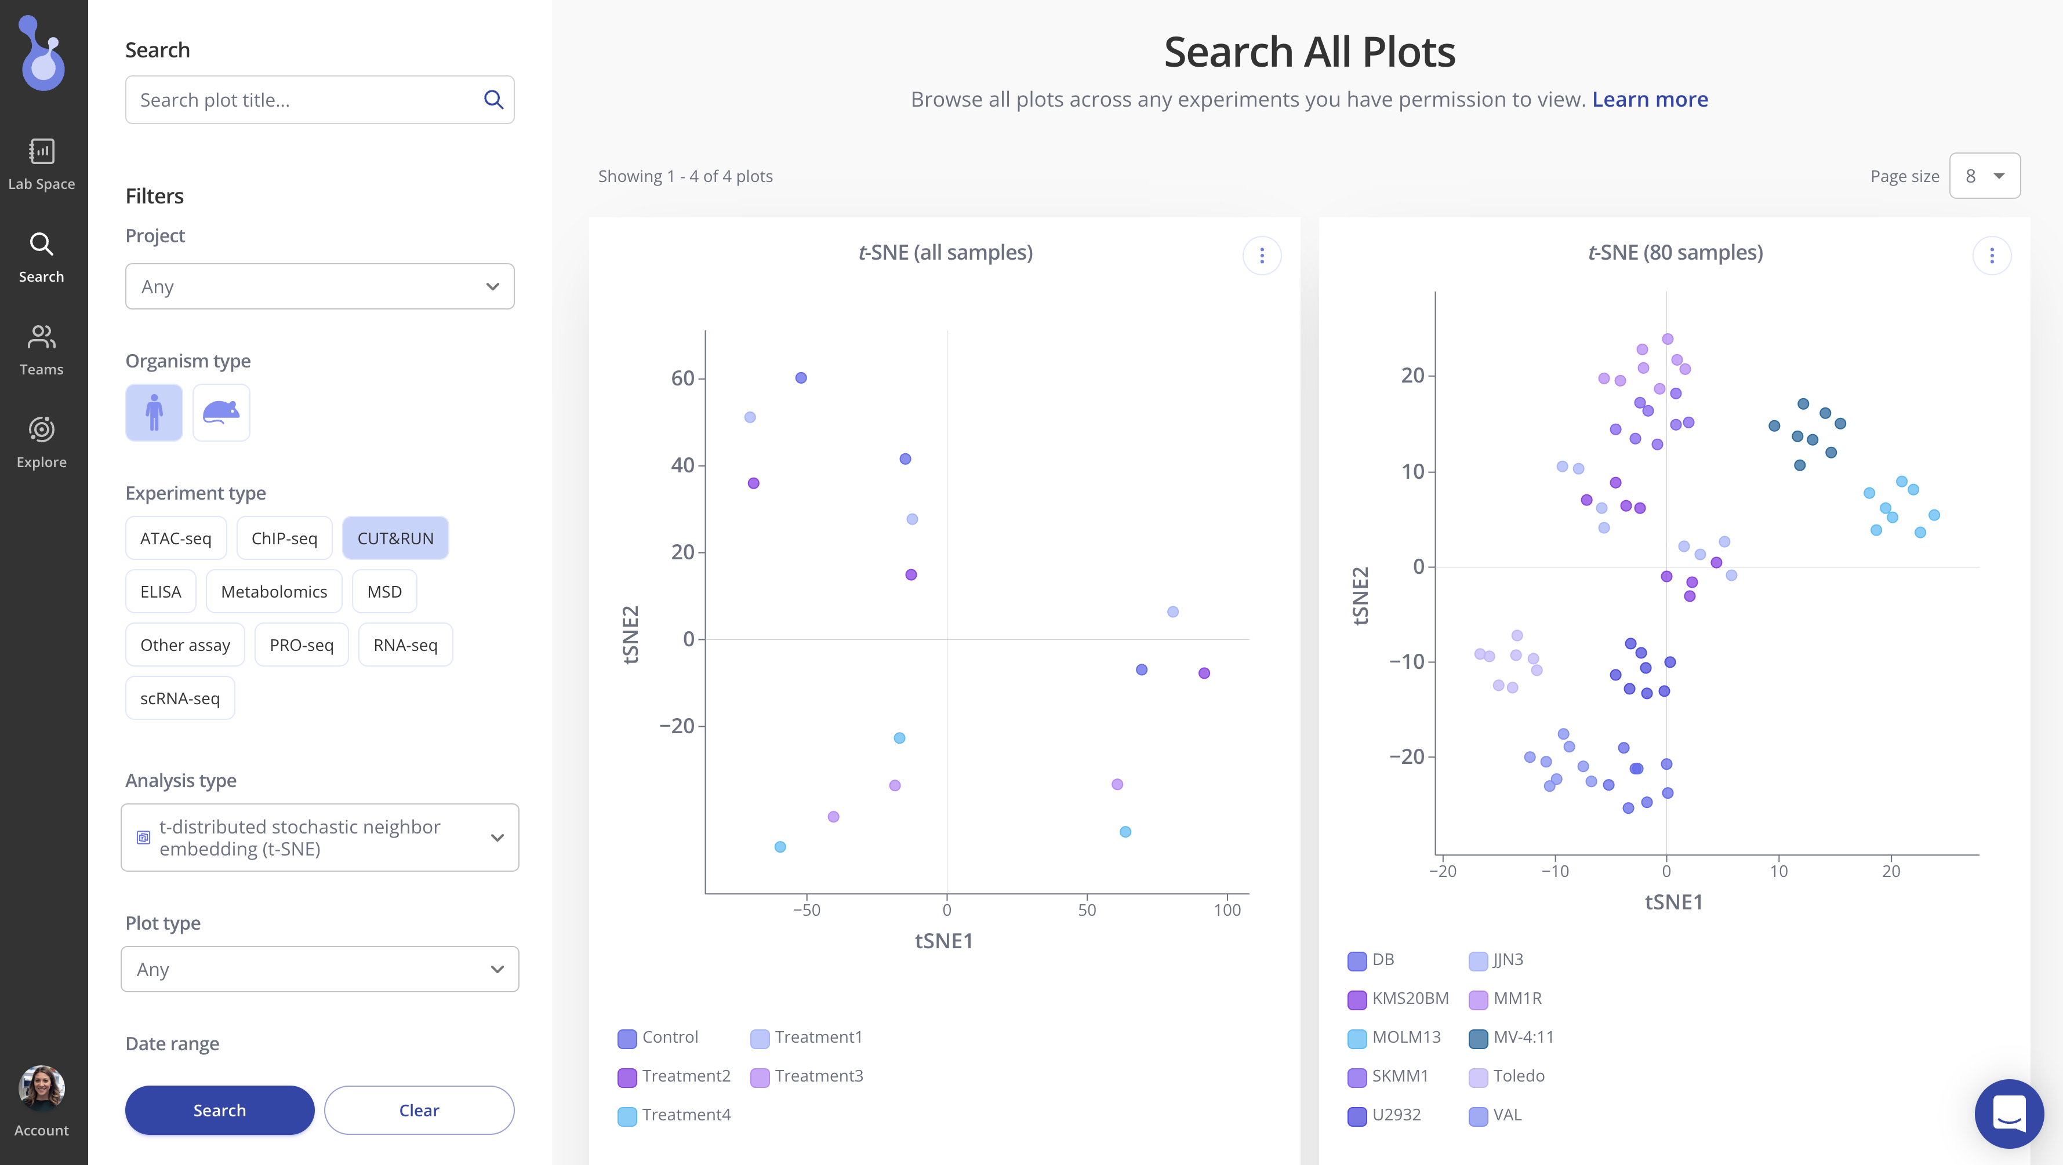Open the Analysis type dropdown
The image size is (2063, 1165).
(x=319, y=838)
